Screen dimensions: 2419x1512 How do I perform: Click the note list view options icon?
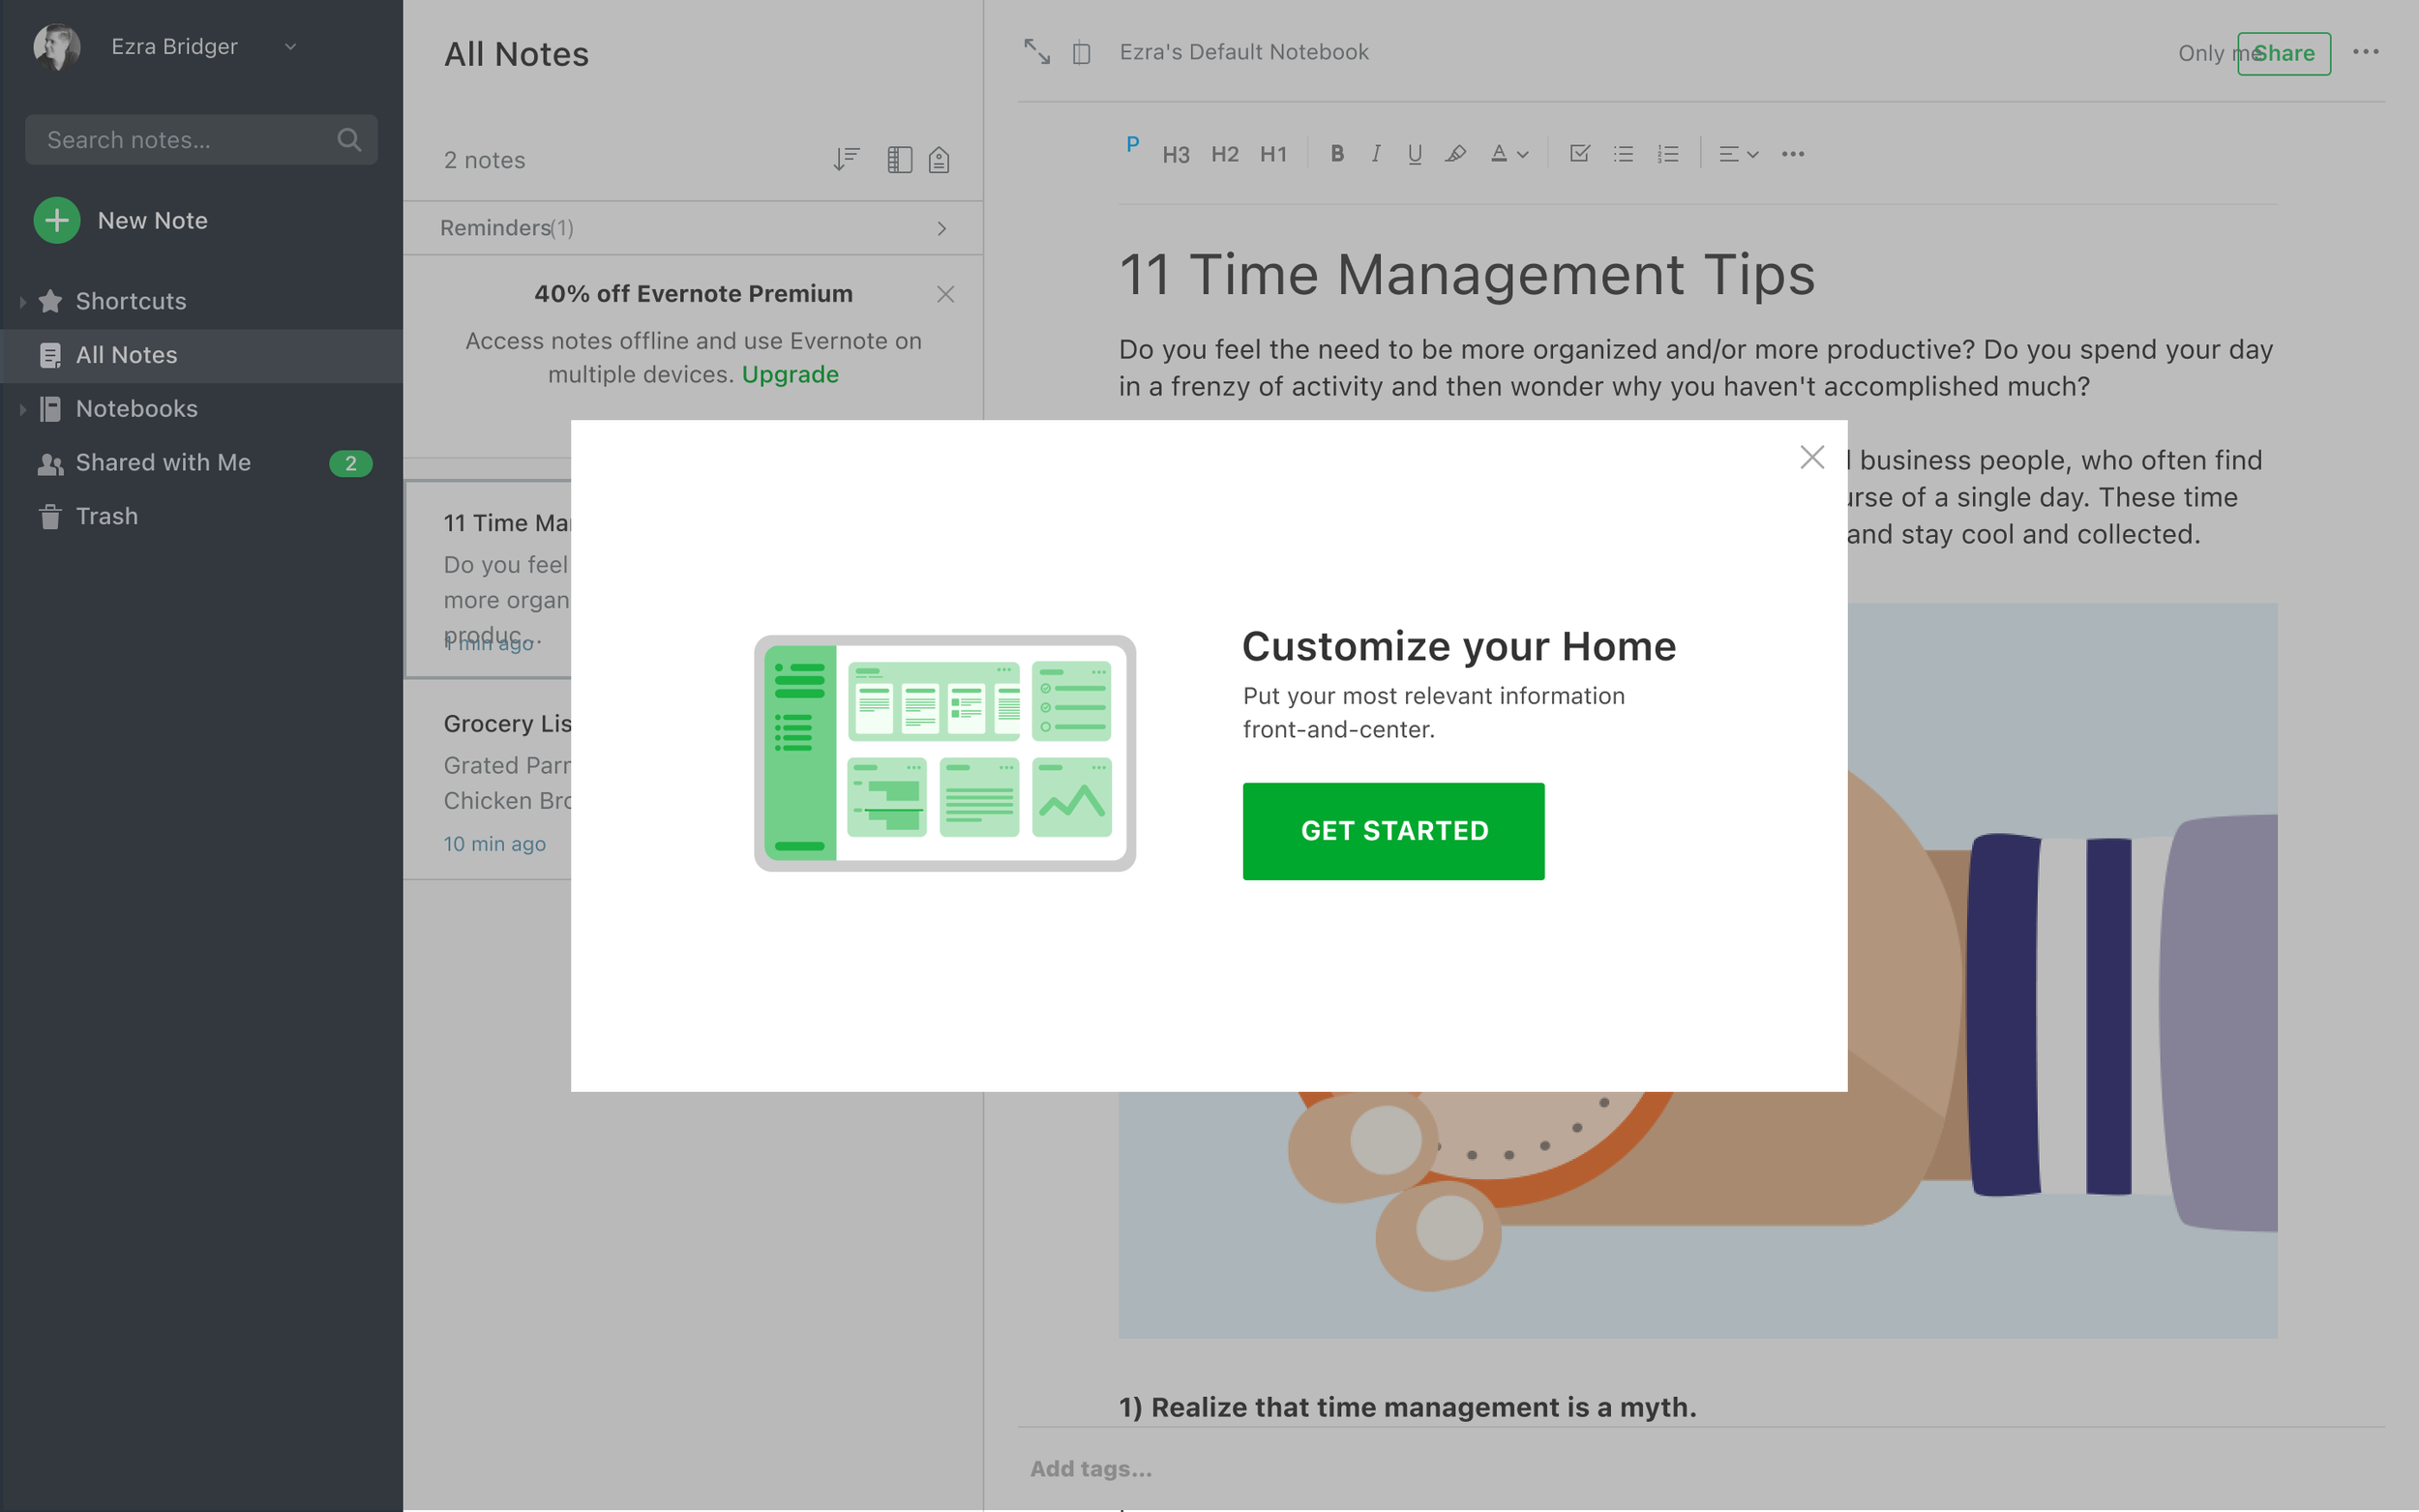(898, 159)
